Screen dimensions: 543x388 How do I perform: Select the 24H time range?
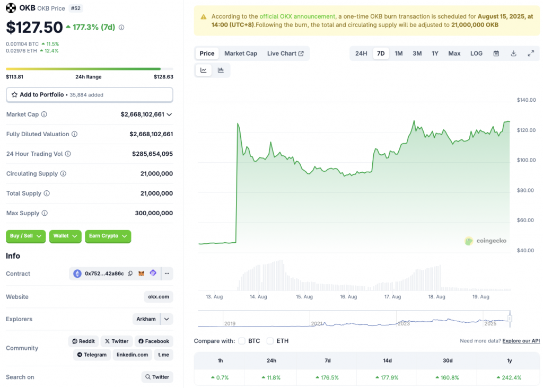click(x=361, y=54)
